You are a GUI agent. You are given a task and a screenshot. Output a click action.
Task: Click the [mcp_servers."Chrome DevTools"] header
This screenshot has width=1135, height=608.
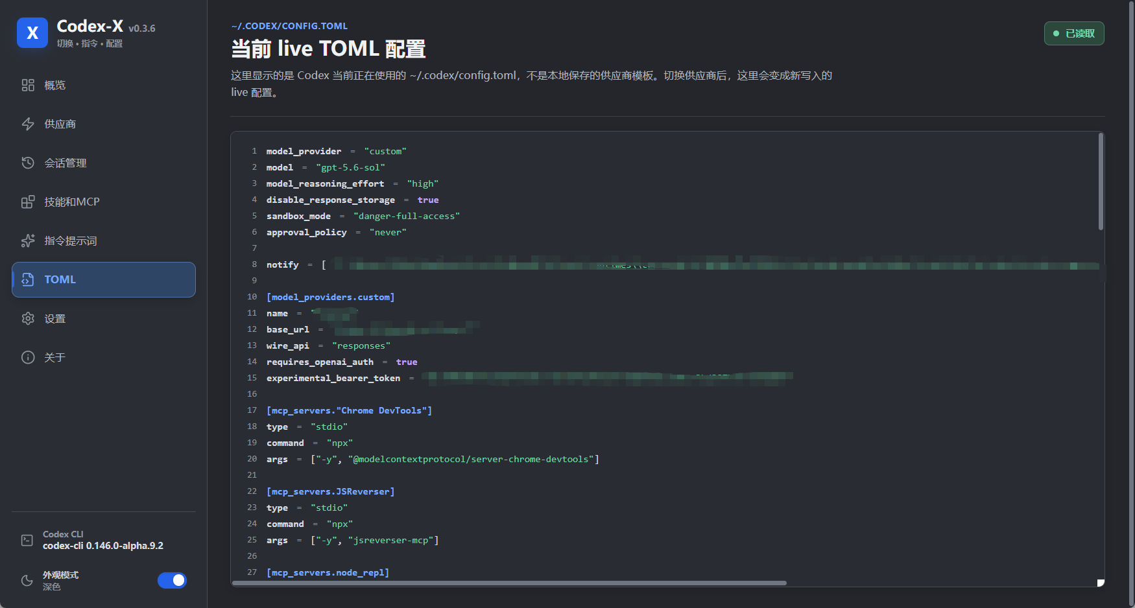point(350,410)
